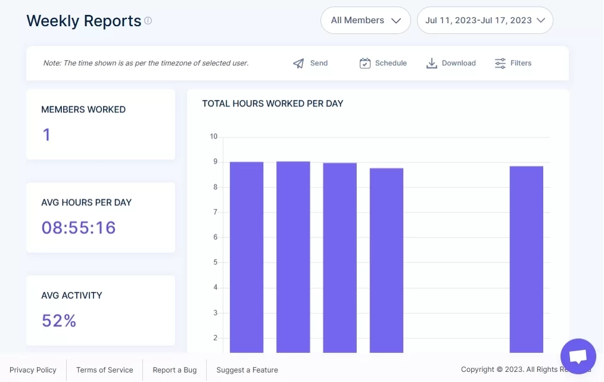Expand the Jul 11-Jul 17 date range picker
The image size is (604, 382).
pos(485,20)
